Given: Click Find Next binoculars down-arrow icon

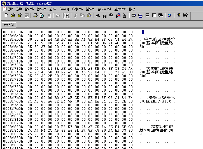Looking at the screenshot, I should click(x=111, y=15).
